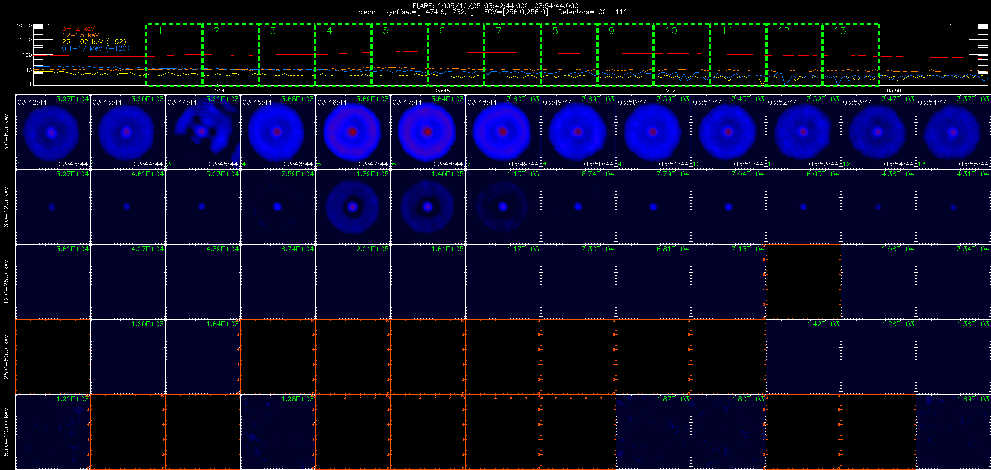Click the 1.61E+05 peak value
The width and height of the screenshot is (991, 470).
click(447, 249)
